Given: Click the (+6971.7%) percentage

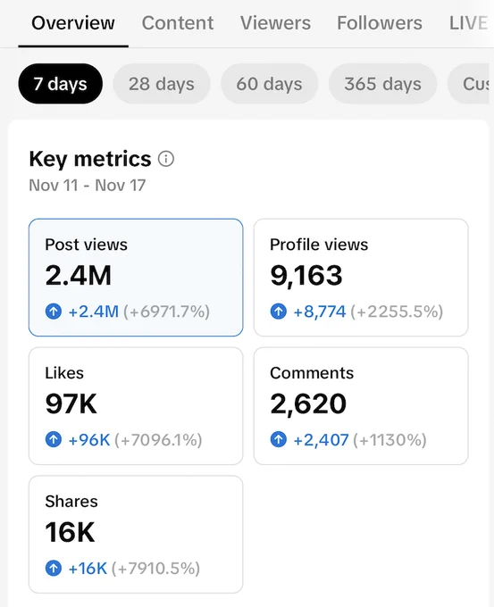Looking at the screenshot, I should pyautogui.click(x=167, y=312).
